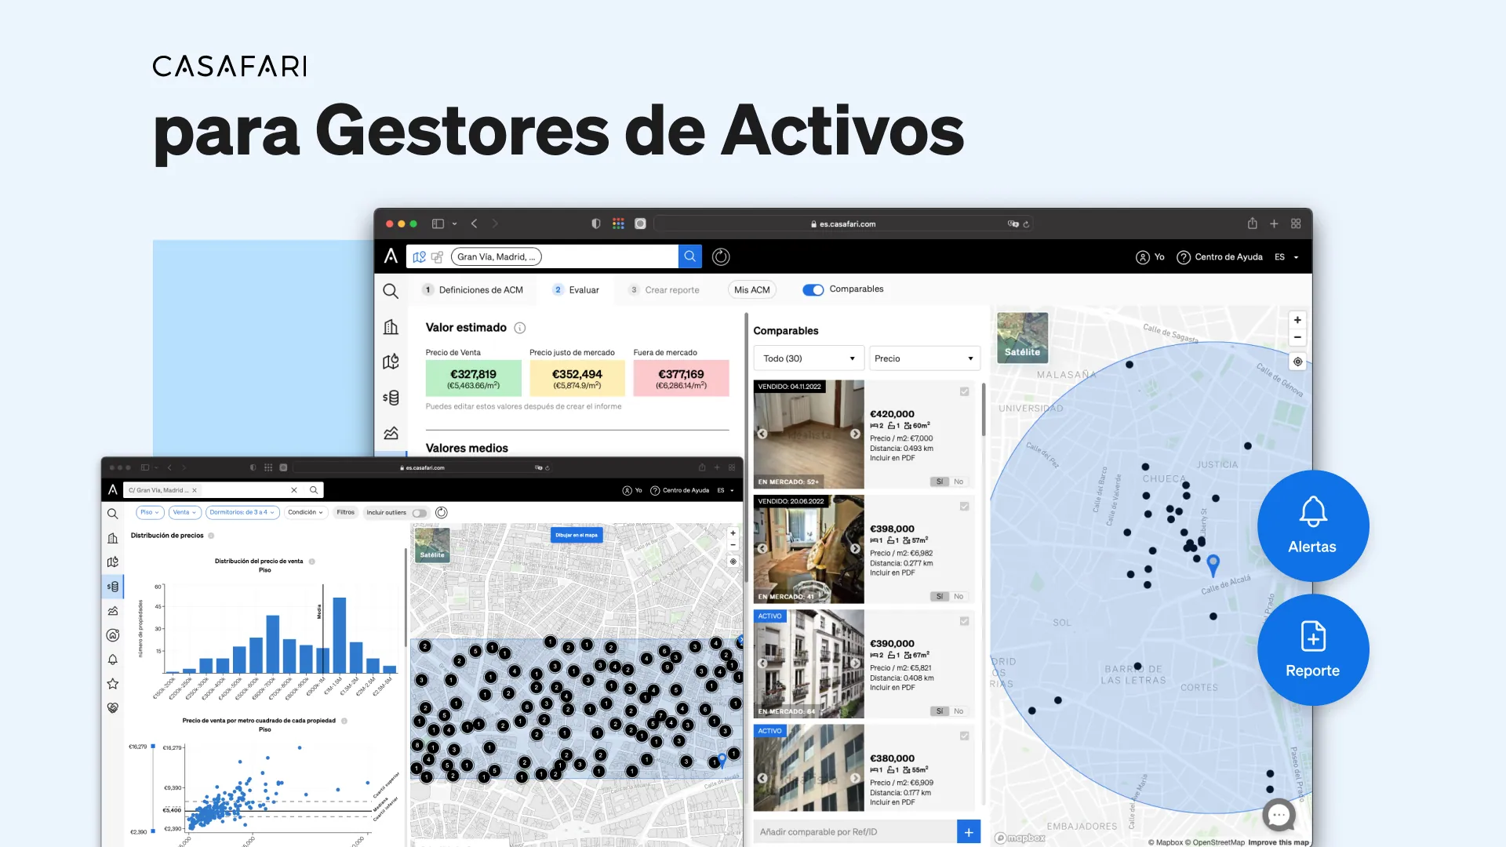Clear the small window search field with X
1506x847 pixels.
click(x=294, y=490)
